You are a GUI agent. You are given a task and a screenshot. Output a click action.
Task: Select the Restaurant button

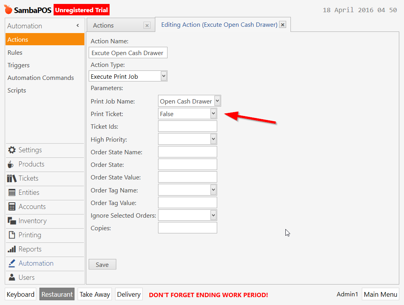(57, 294)
